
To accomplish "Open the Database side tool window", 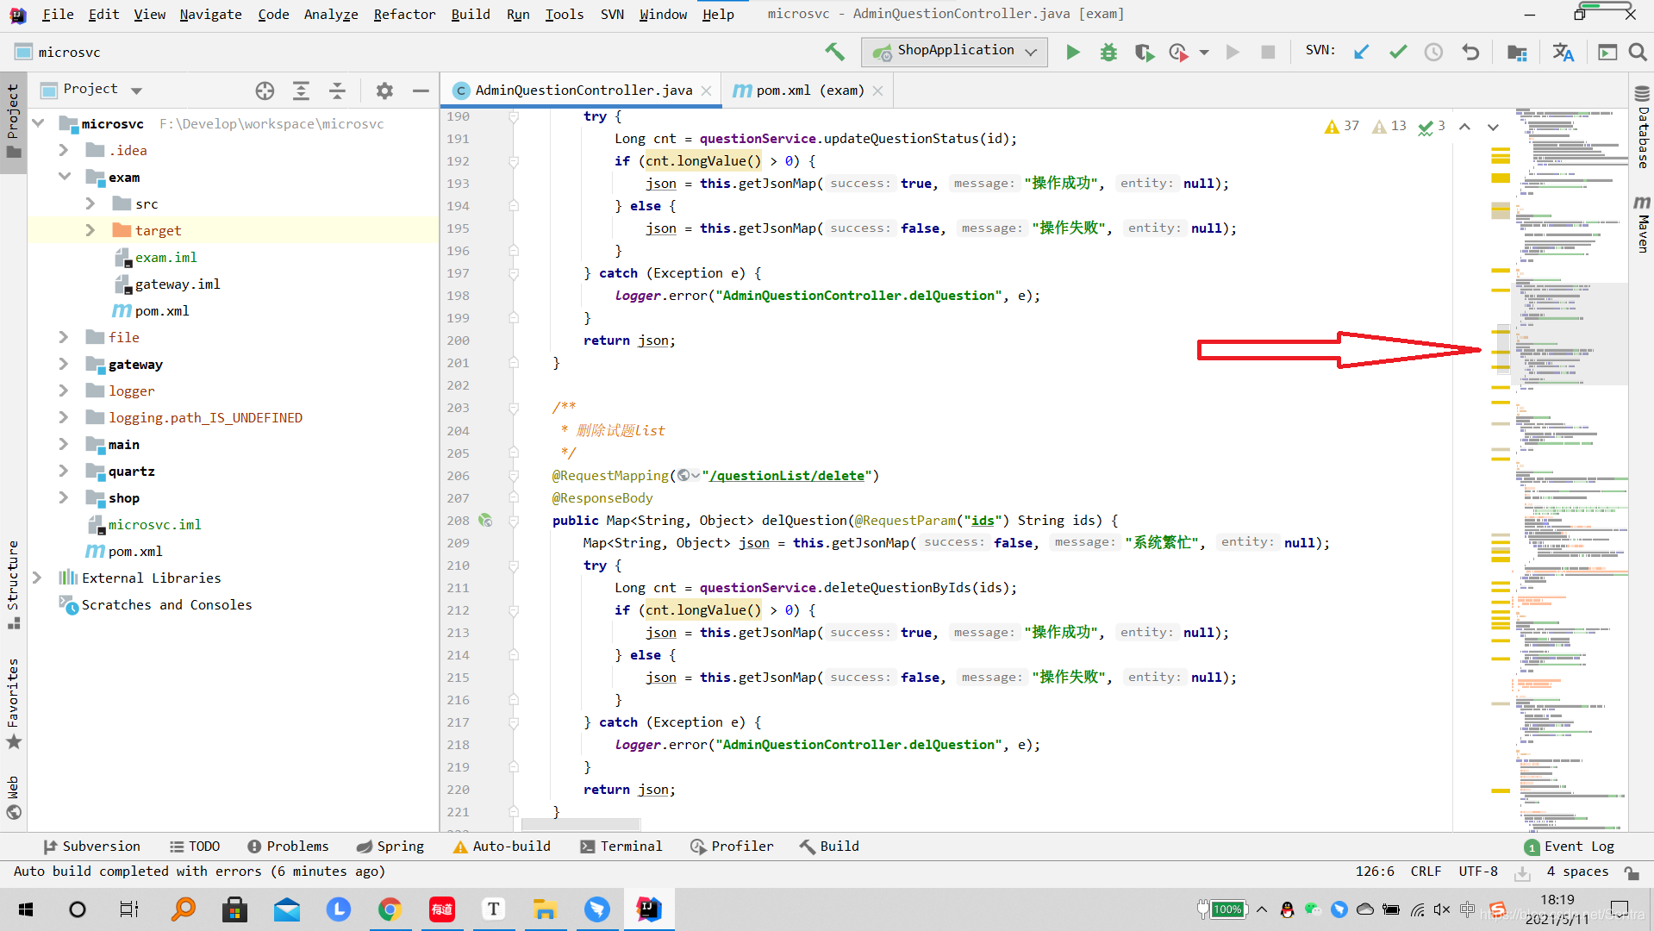I will pyautogui.click(x=1642, y=128).
